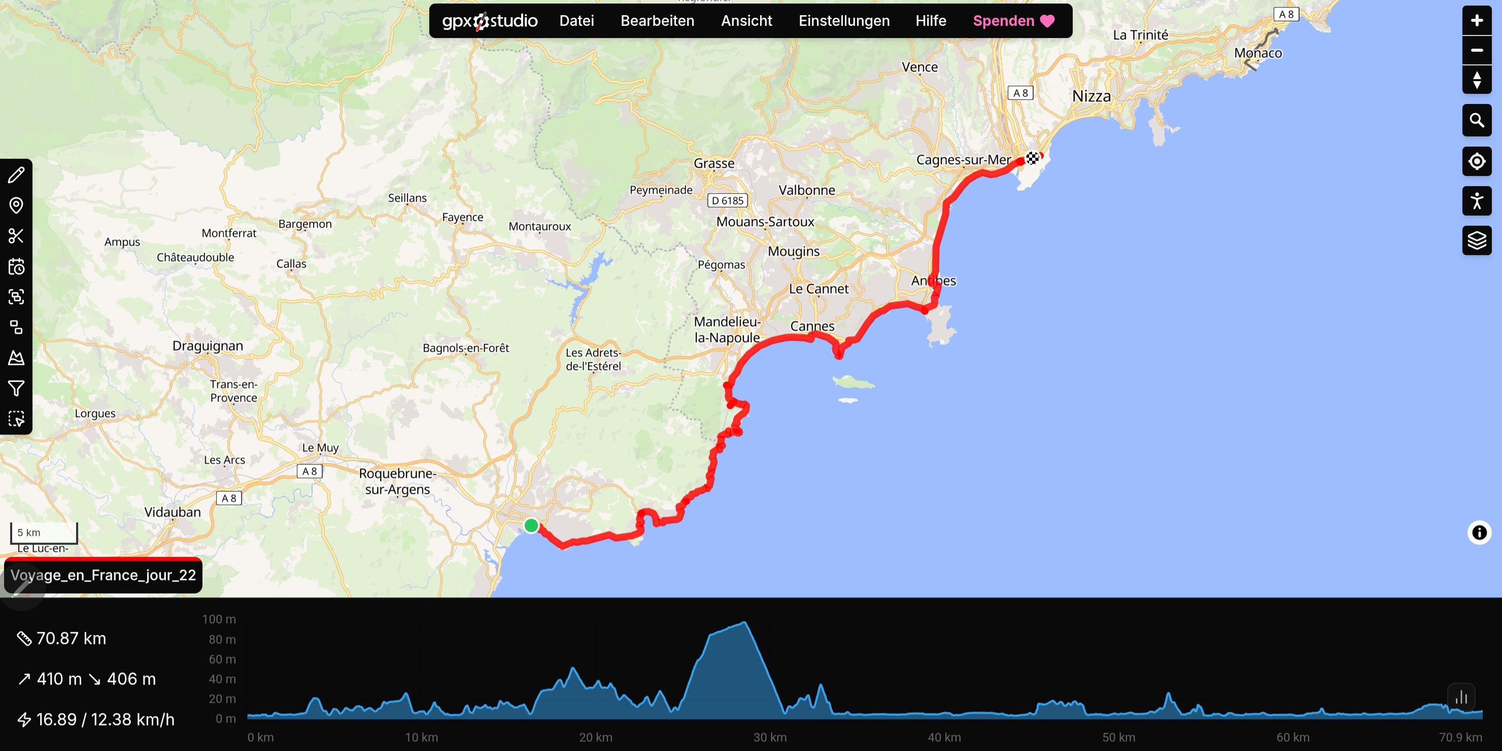Click the Mouans-Sartoux town label
Image resolution: width=1502 pixels, height=751 pixels.
(765, 222)
